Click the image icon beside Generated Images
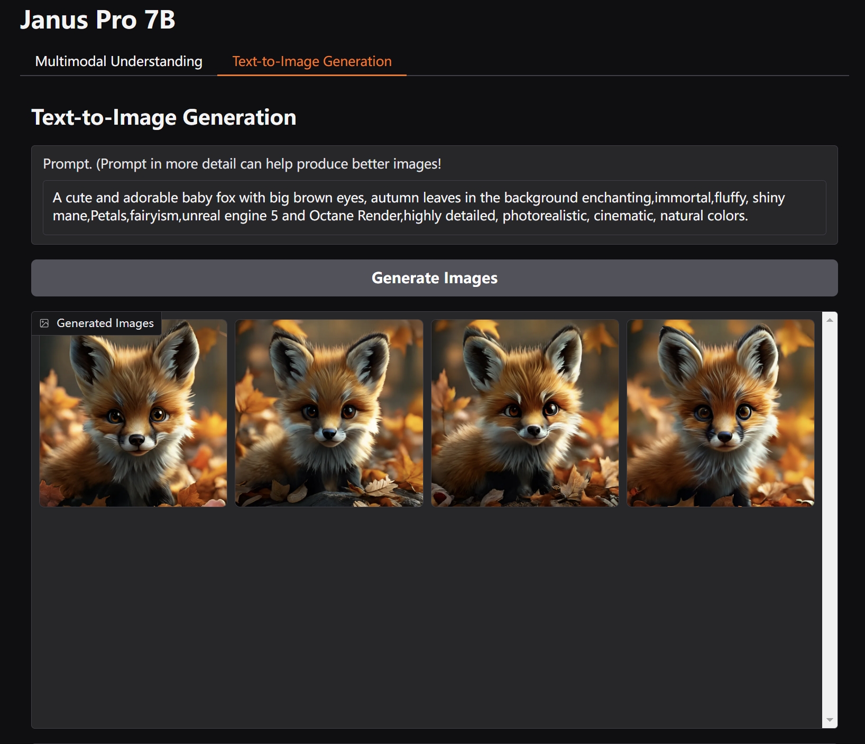This screenshot has height=744, width=865. click(x=44, y=323)
